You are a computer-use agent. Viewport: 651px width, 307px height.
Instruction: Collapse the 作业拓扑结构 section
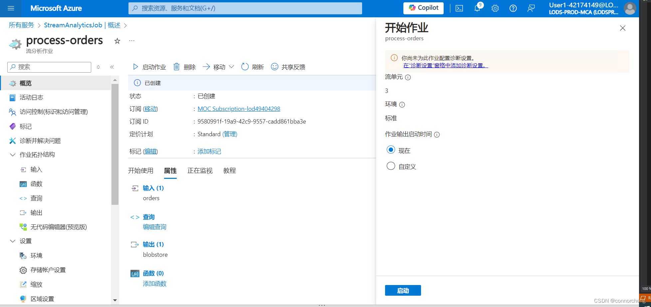[x=13, y=155]
